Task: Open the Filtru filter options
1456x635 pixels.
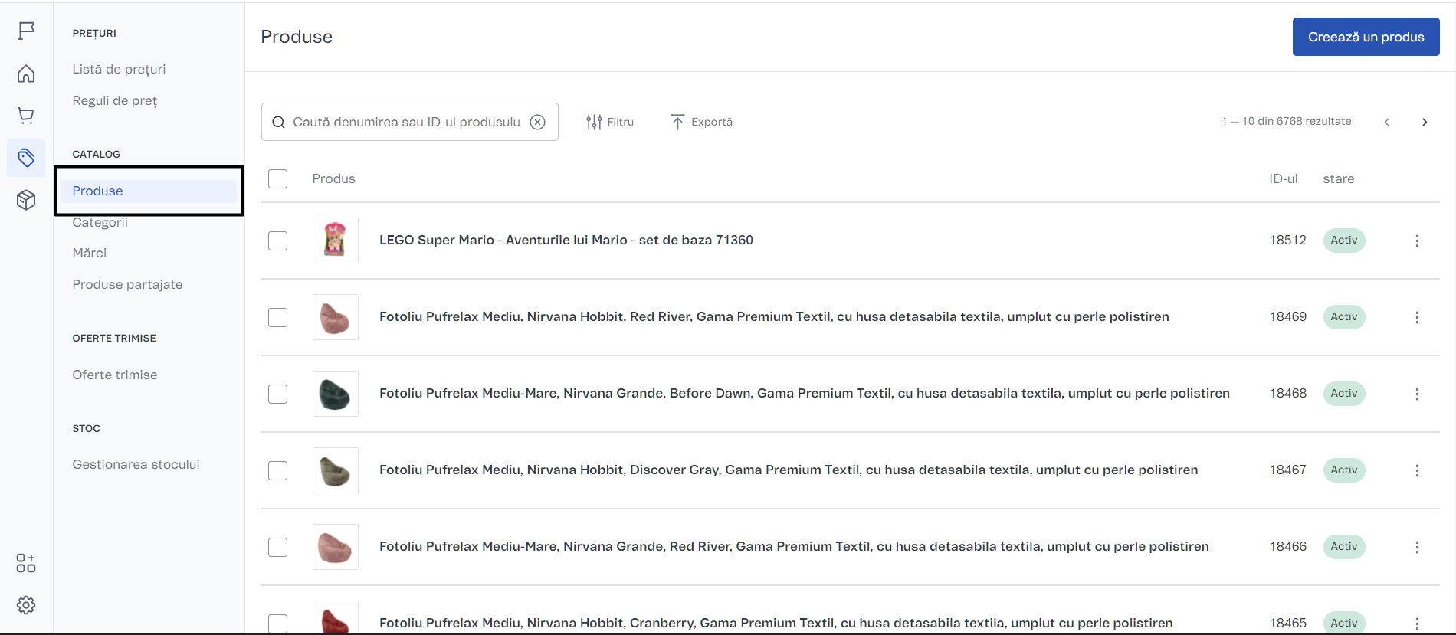Action: pyautogui.click(x=610, y=122)
